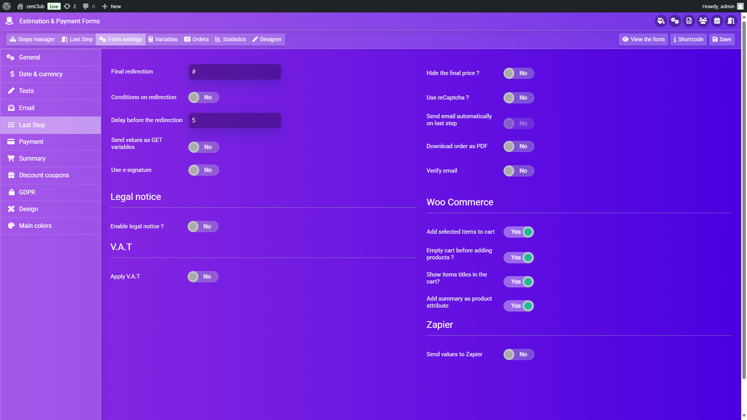Image resolution: width=747 pixels, height=420 pixels.
Task: Save the form settings
Action: (722, 39)
